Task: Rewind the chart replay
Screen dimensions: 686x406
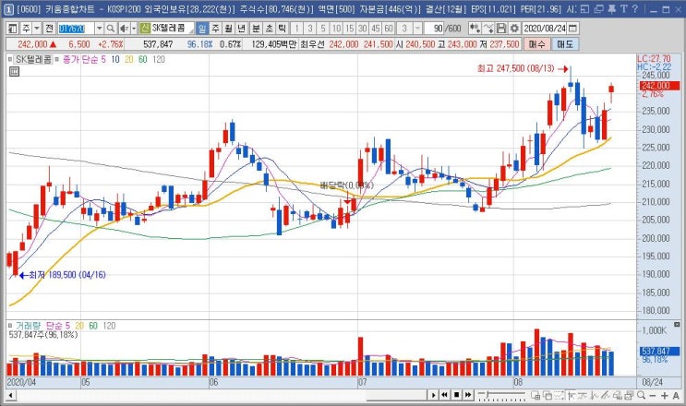Action: click(x=445, y=395)
